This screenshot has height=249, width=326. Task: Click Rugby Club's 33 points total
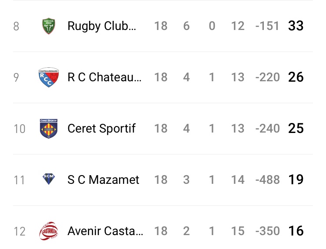[296, 26]
